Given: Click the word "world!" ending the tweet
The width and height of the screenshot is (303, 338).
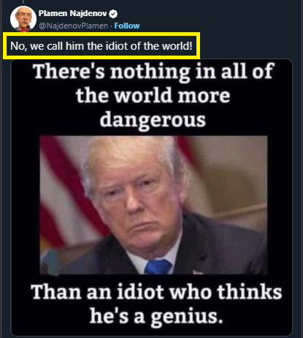Looking at the screenshot, I should point(177,46).
